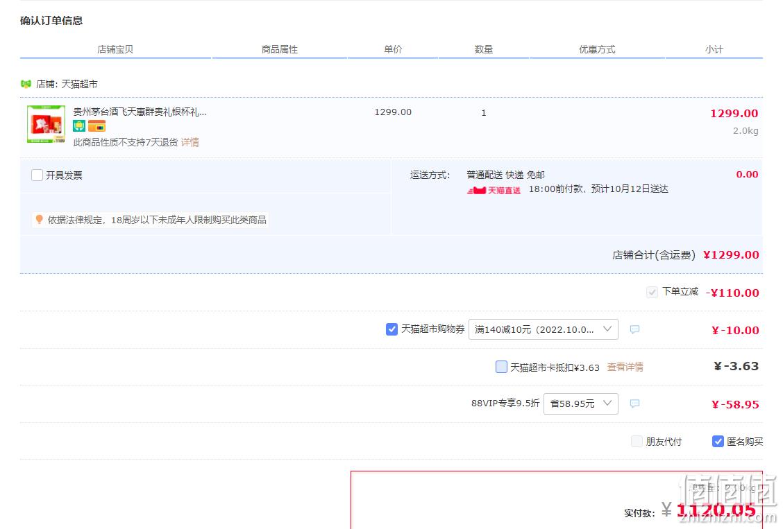Open the Moutai gift box product thumbnail

coord(46,124)
